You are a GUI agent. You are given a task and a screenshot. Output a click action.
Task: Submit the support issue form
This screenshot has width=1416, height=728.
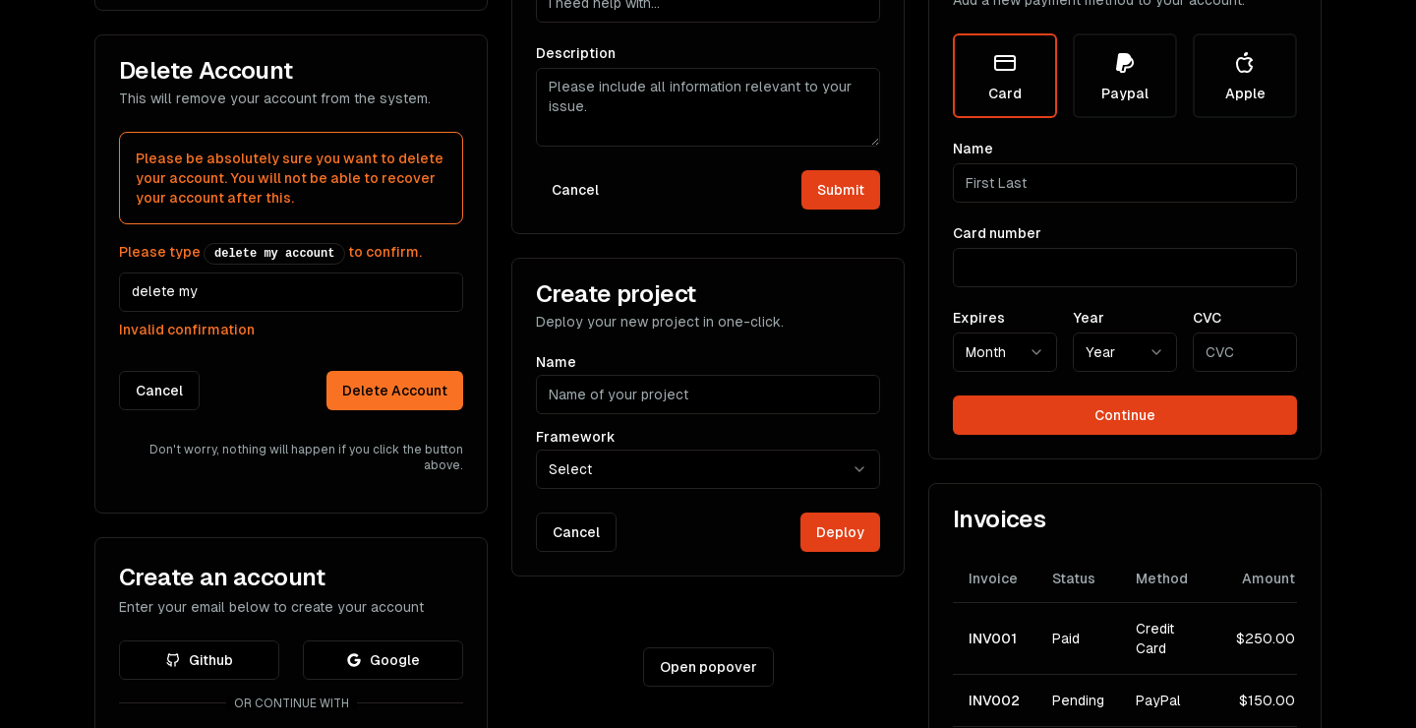[840, 190]
